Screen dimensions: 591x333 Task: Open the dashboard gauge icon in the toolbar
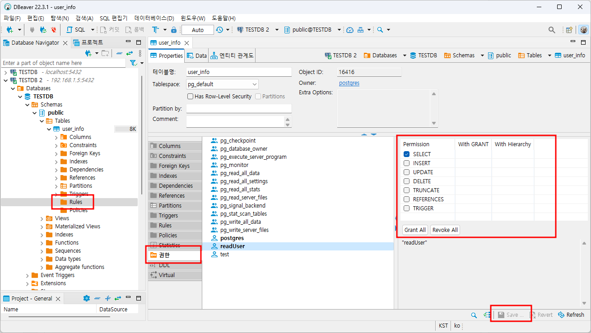pos(350,30)
